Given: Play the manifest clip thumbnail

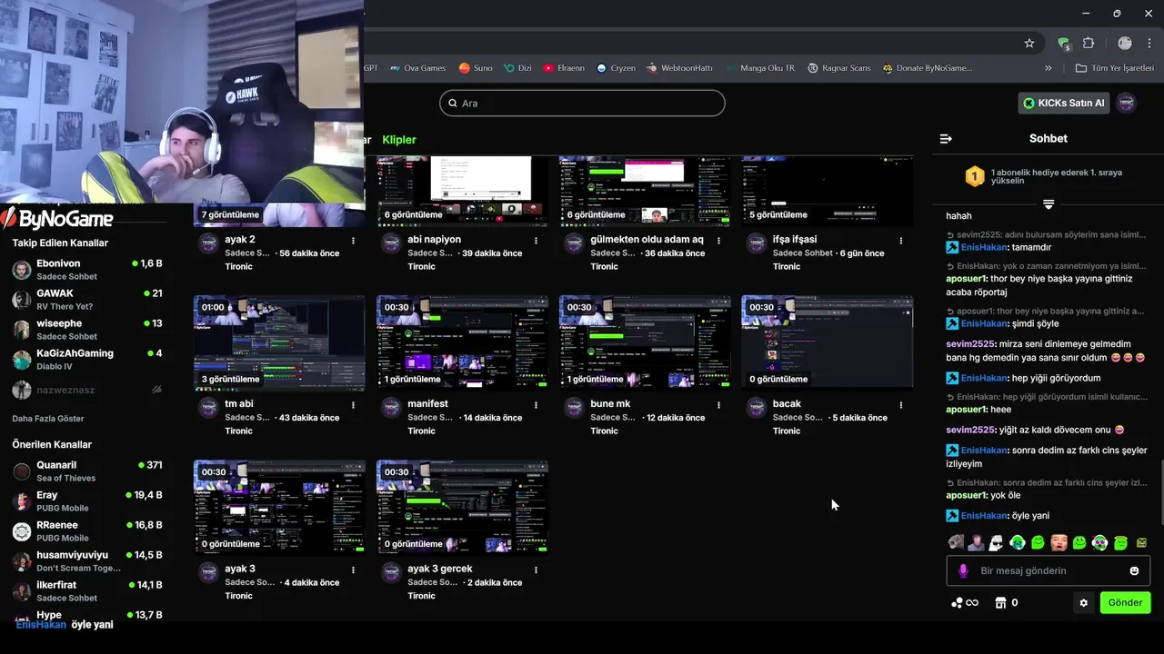Looking at the screenshot, I should [462, 342].
